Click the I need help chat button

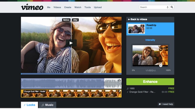(x=166, y=104)
